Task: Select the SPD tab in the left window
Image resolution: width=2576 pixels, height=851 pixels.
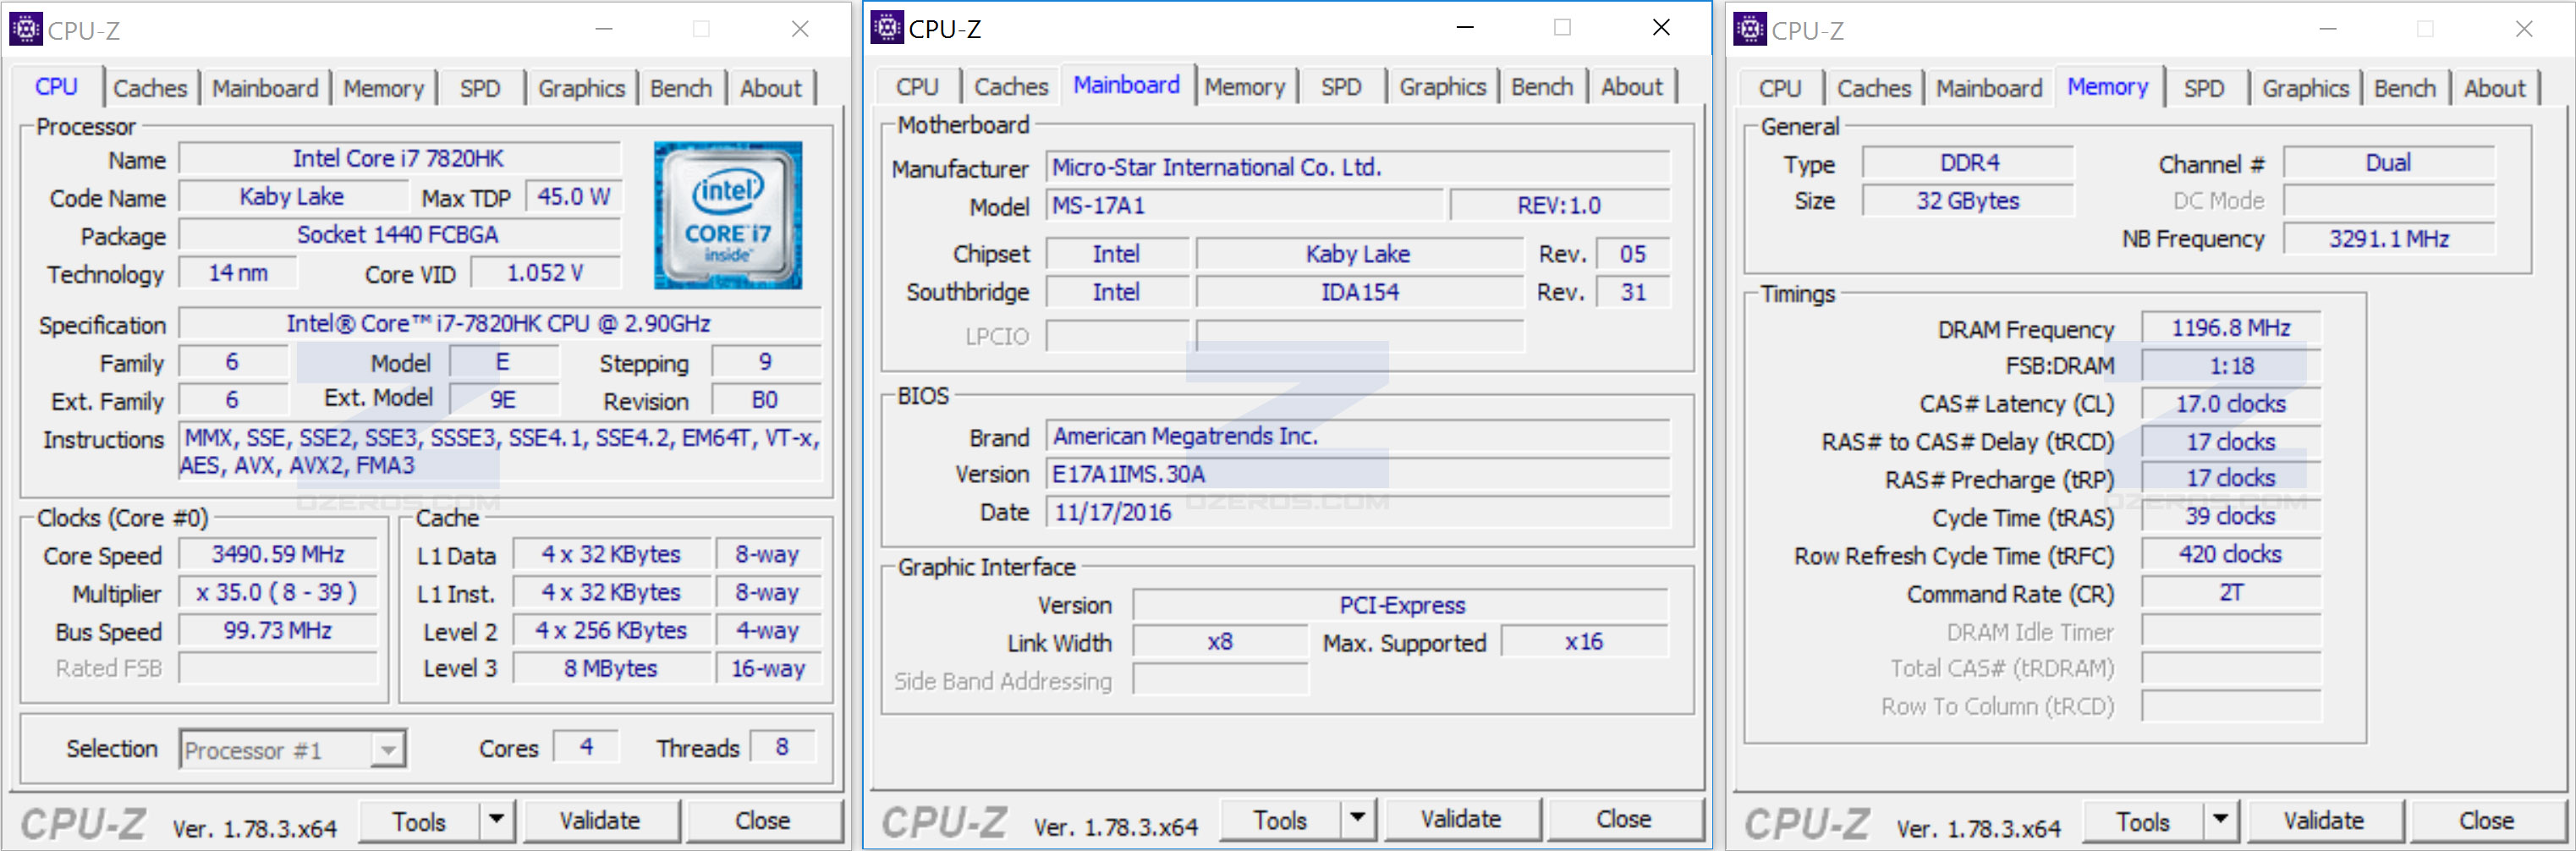Action: 480,88
